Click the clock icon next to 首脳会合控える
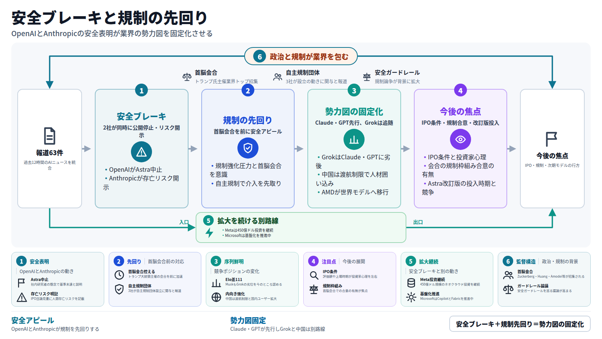The width and height of the screenshot is (602, 339). 119,275
